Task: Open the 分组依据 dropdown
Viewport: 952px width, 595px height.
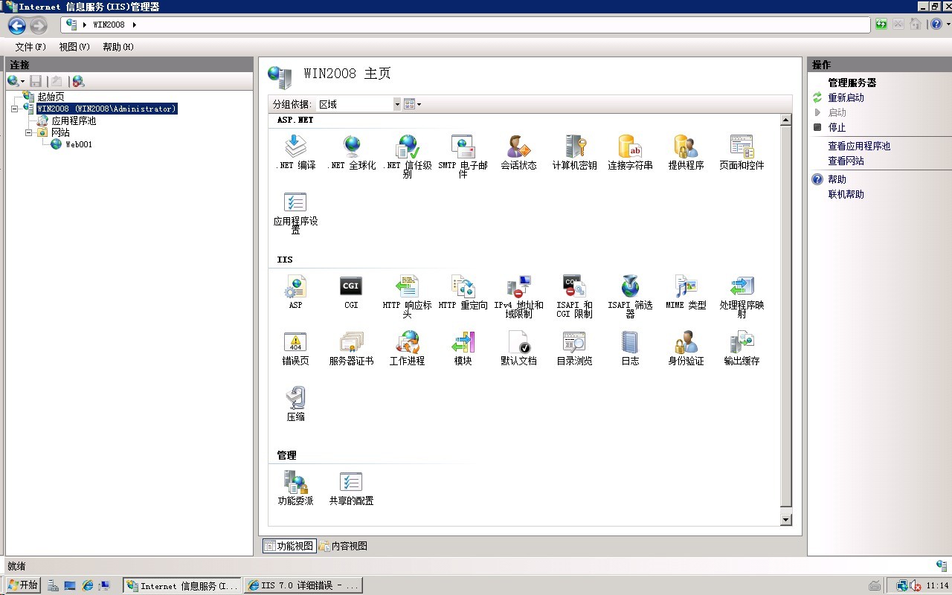Action: coord(396,105)
